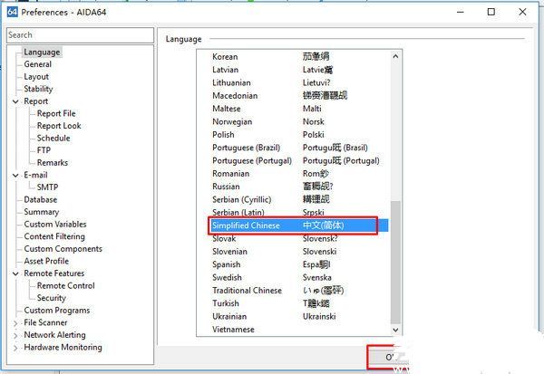Collapse the E-mail tree node
Image resolution: width=544 pixels, height=374 pixels.
click(x=15, y=175)
